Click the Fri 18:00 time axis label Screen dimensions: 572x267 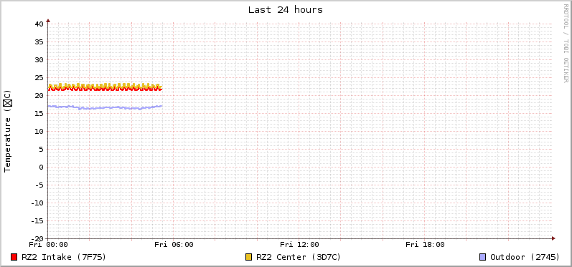(x=425, y=244)
